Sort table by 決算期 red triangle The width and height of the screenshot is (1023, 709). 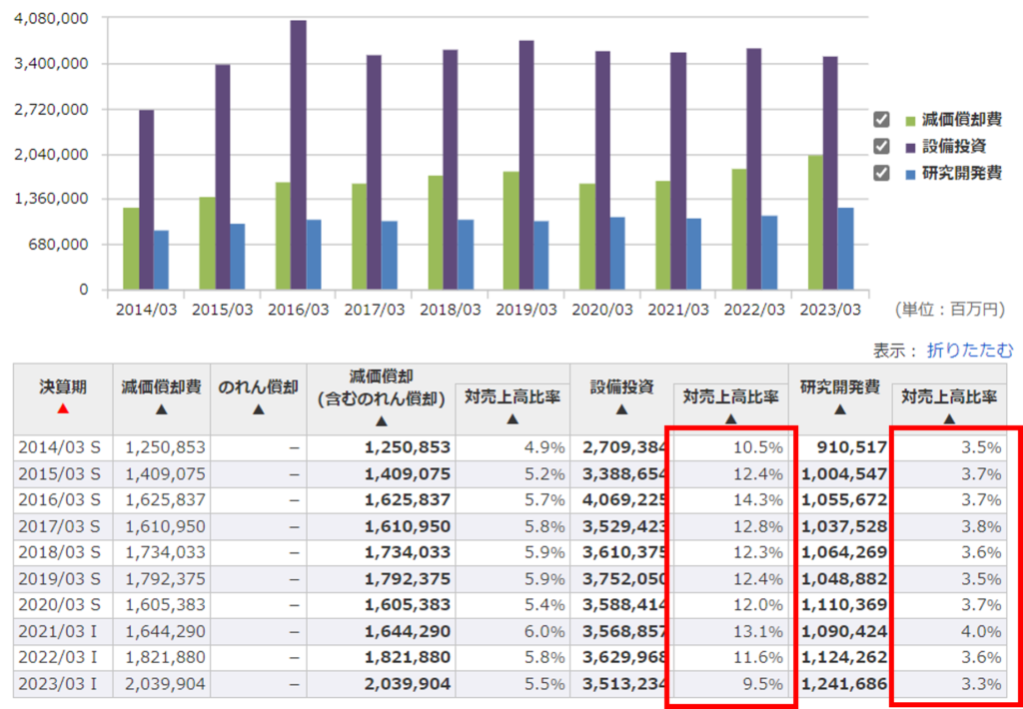coord(62,408)
